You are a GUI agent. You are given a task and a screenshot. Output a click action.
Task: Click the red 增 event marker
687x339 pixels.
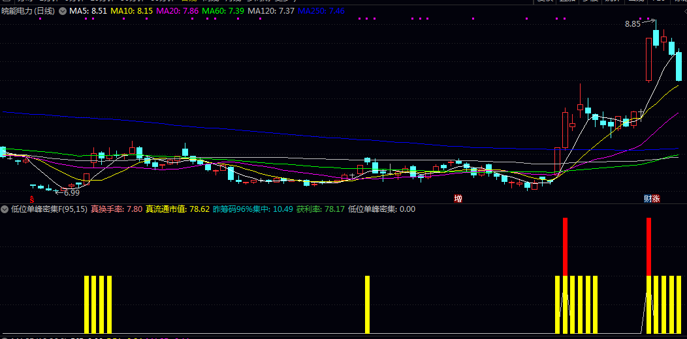(458, 198)
